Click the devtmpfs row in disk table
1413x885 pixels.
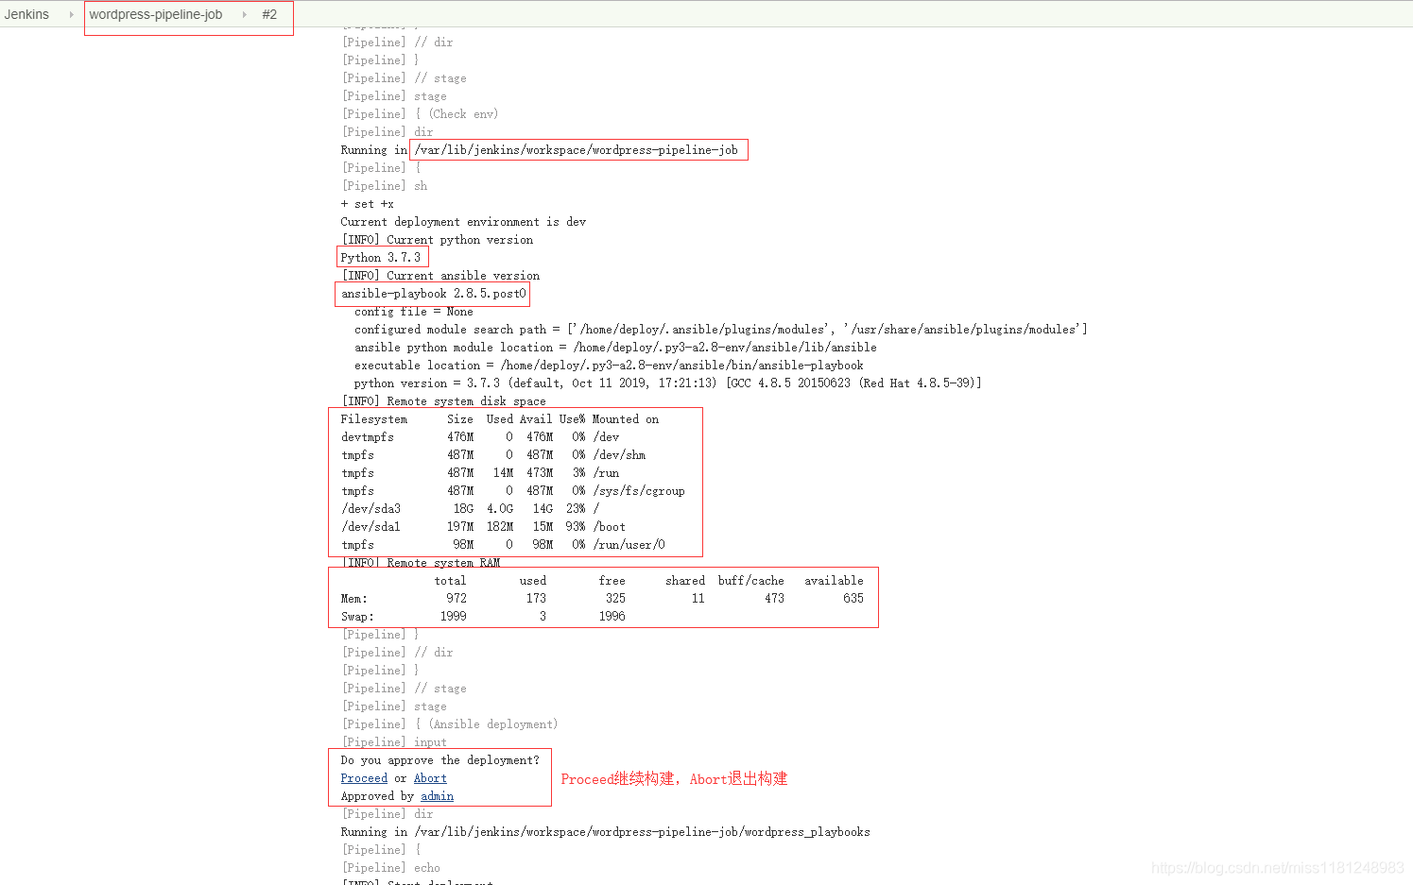pos(480,437)
